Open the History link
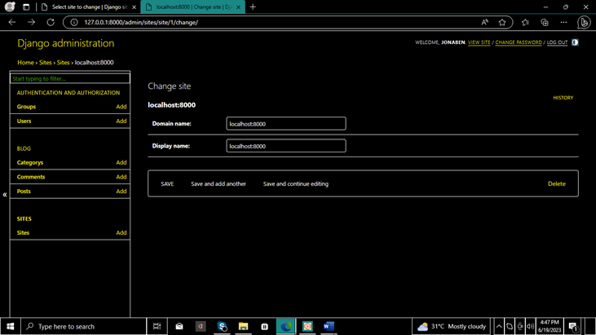Viewport: 596px width, 335px height. (563, 98)
